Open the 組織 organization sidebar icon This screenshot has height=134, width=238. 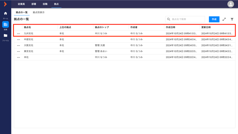6,25
